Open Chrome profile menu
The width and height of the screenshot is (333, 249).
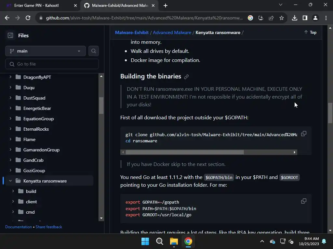click(x=315, y=18)
